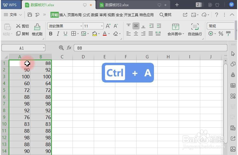The width and height of the screenshot is (238, 155).
Task: Click justify alignment icon
Action: 151,34
